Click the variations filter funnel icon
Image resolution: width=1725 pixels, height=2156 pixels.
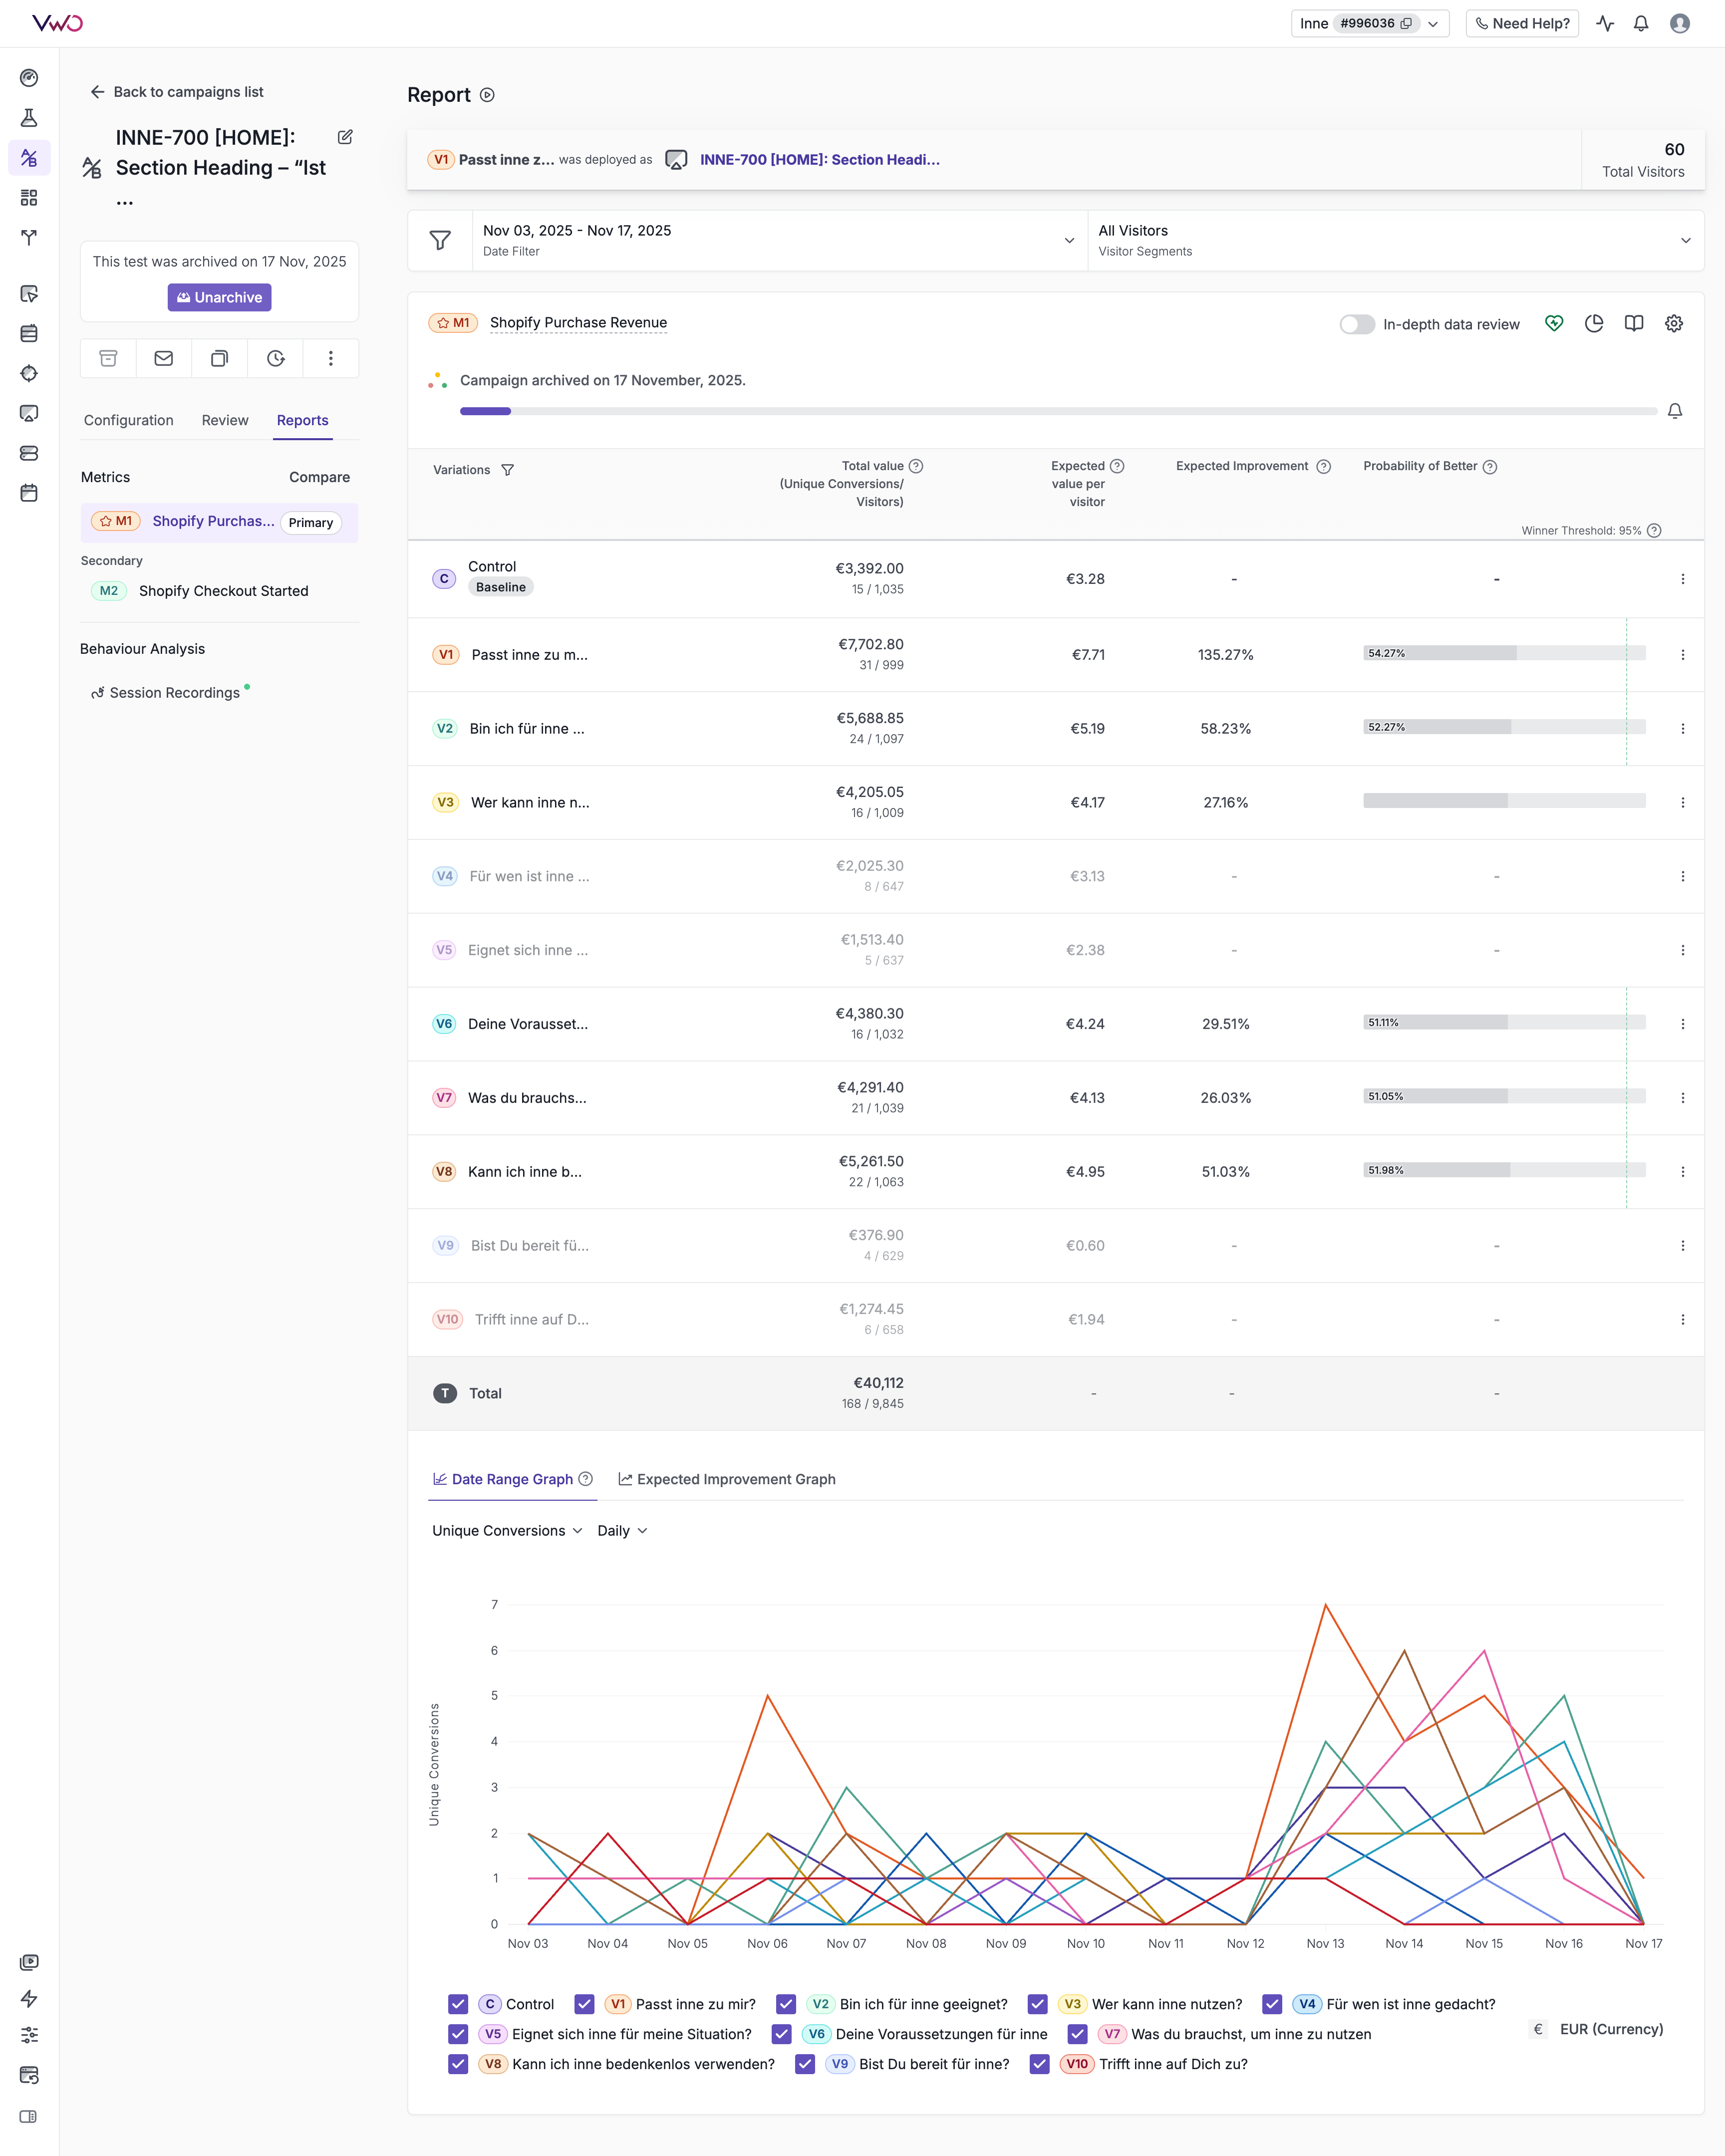click(508, 470)
